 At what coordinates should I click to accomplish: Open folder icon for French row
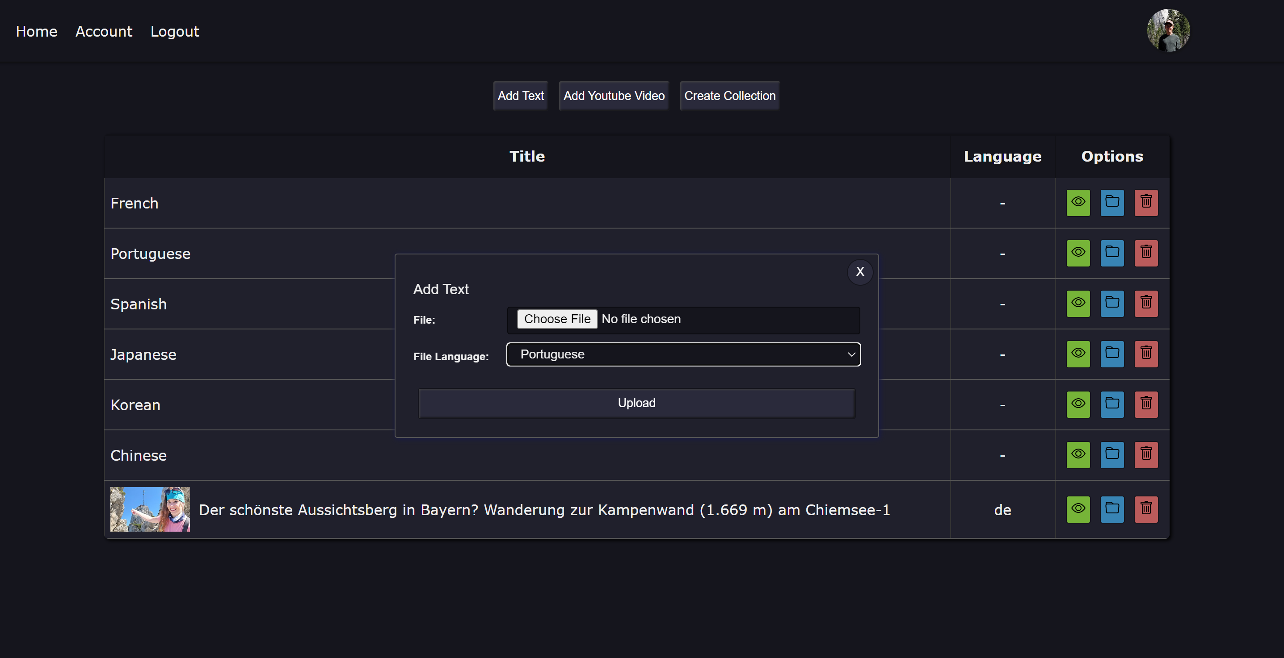click(x=1112, y=203)
